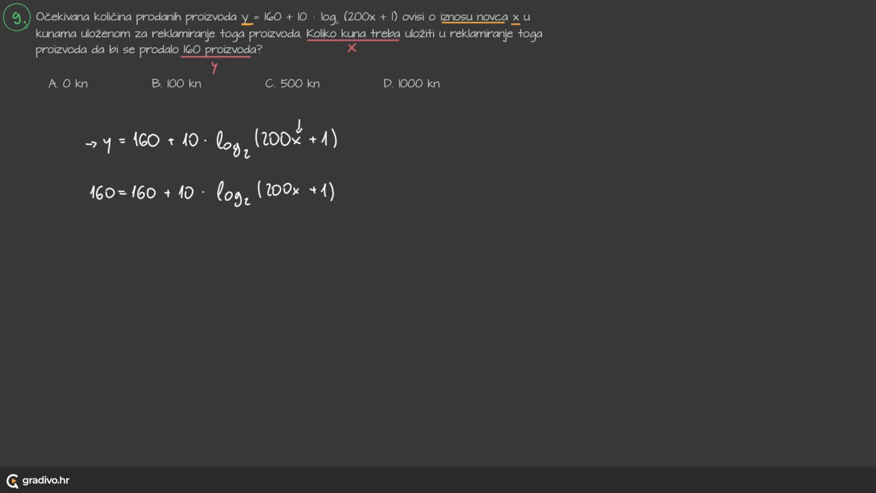Select answer D. 1000 kn
The image size is (876, 493).
point(412,84)
